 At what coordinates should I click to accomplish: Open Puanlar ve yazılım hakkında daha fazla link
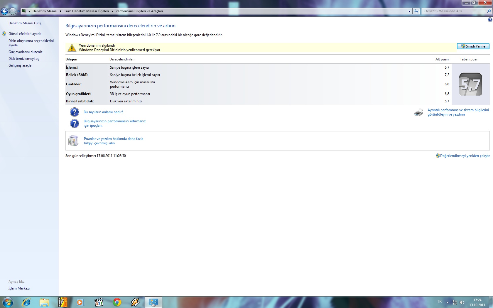[114, 141]
